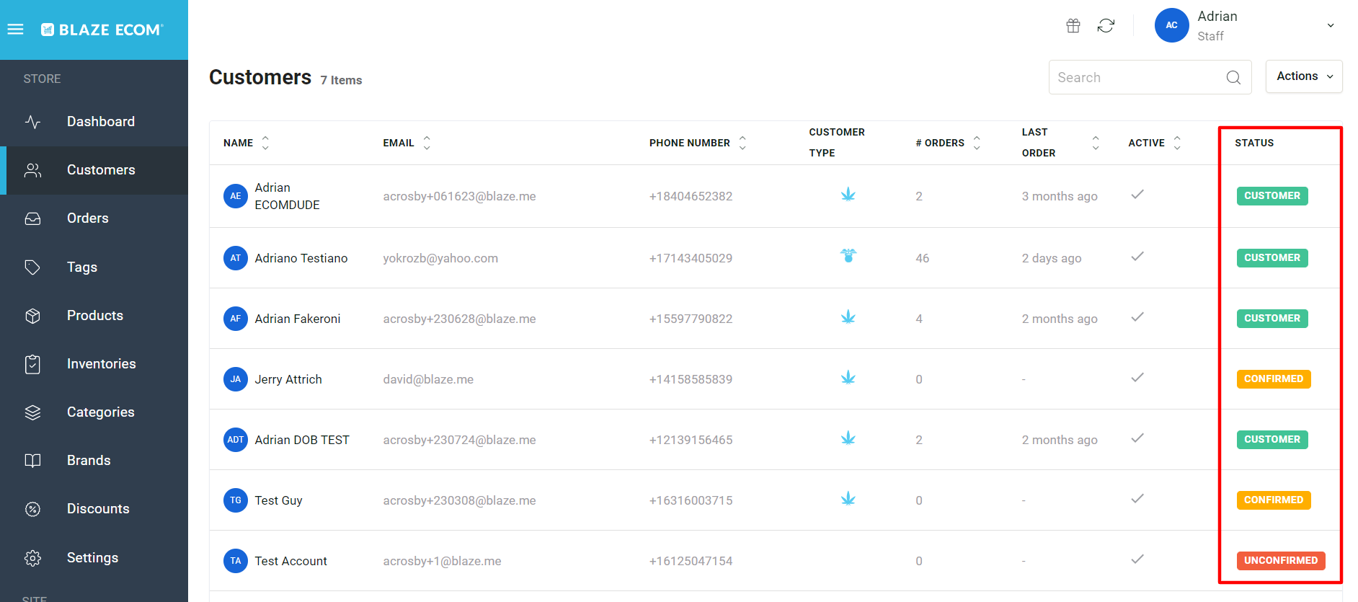Open Discounts from sidebar
Screen dimensions: 1358x602
coord(94,508)
